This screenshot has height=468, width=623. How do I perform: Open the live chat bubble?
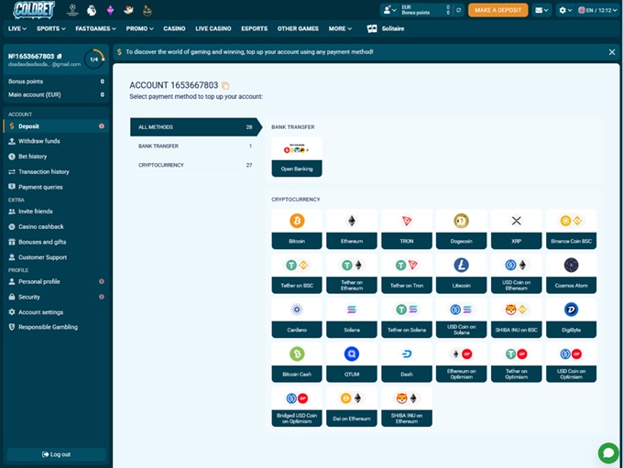608,452
